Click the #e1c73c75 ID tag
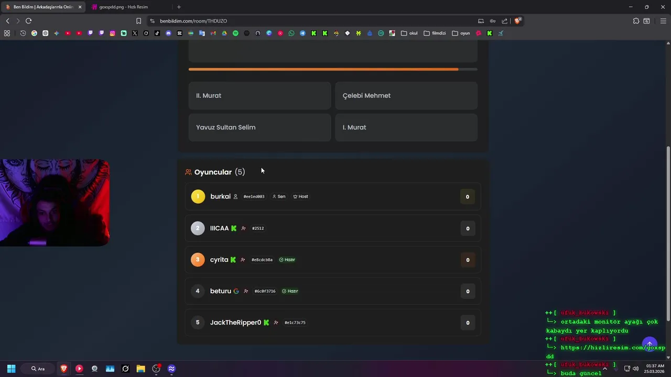 (295, 323)
